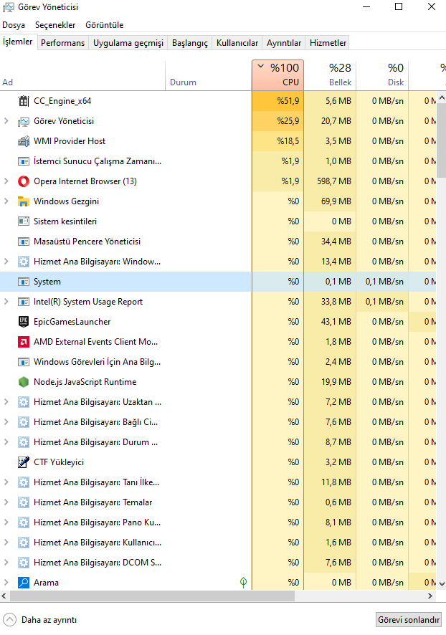446x635 pixels.
Task: Click the AMD External Events Client icon
Action: (24, 342)
